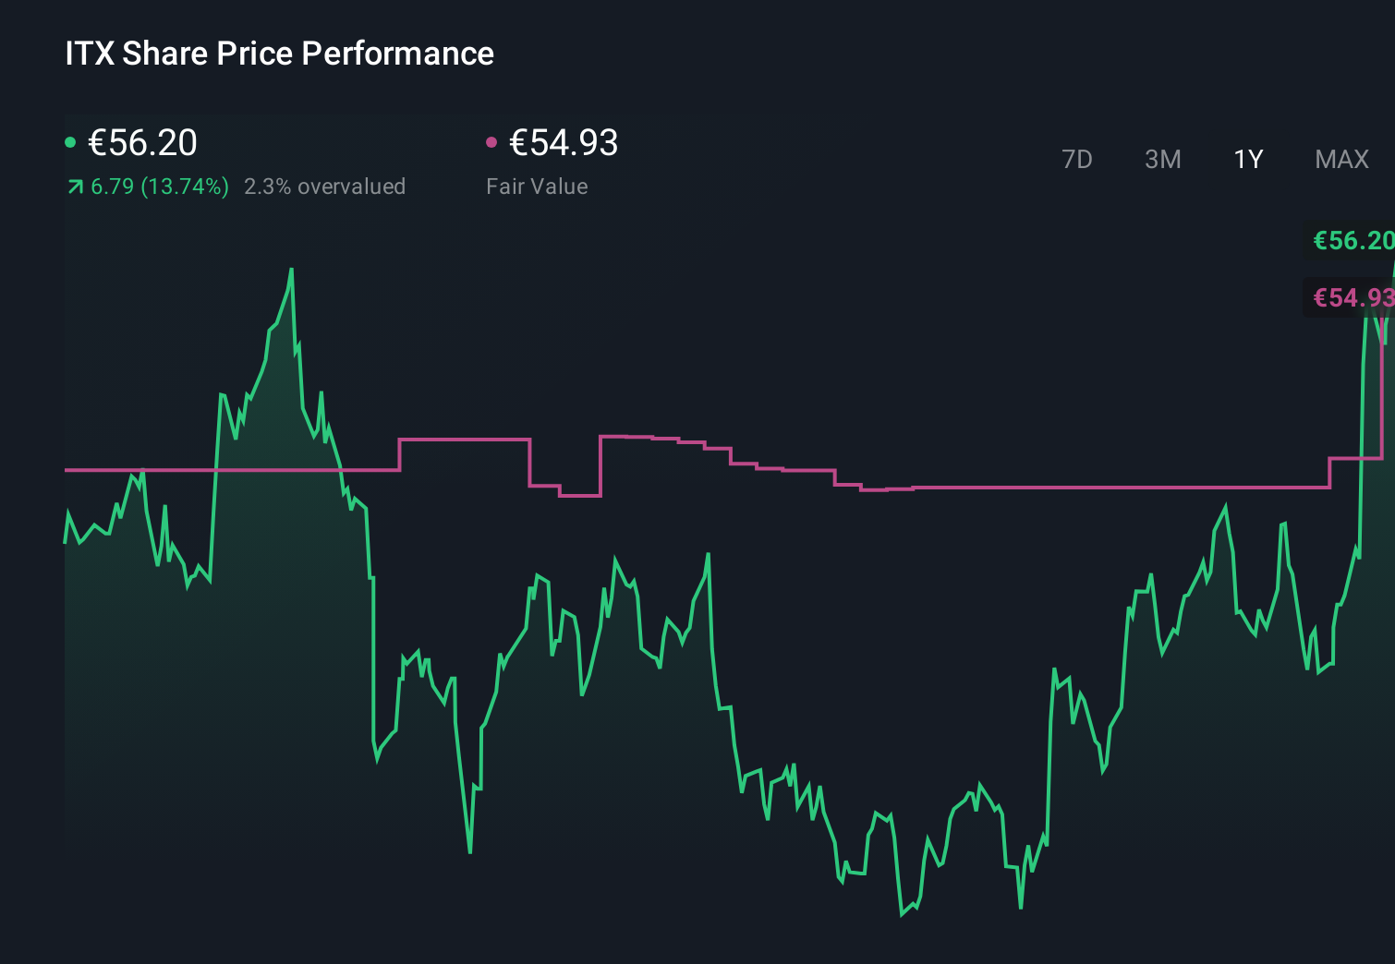Screen dimensions: 1395x964
Task: Toggle the 2.3% overvalued indicator
Action: click(x=325, y=186)
